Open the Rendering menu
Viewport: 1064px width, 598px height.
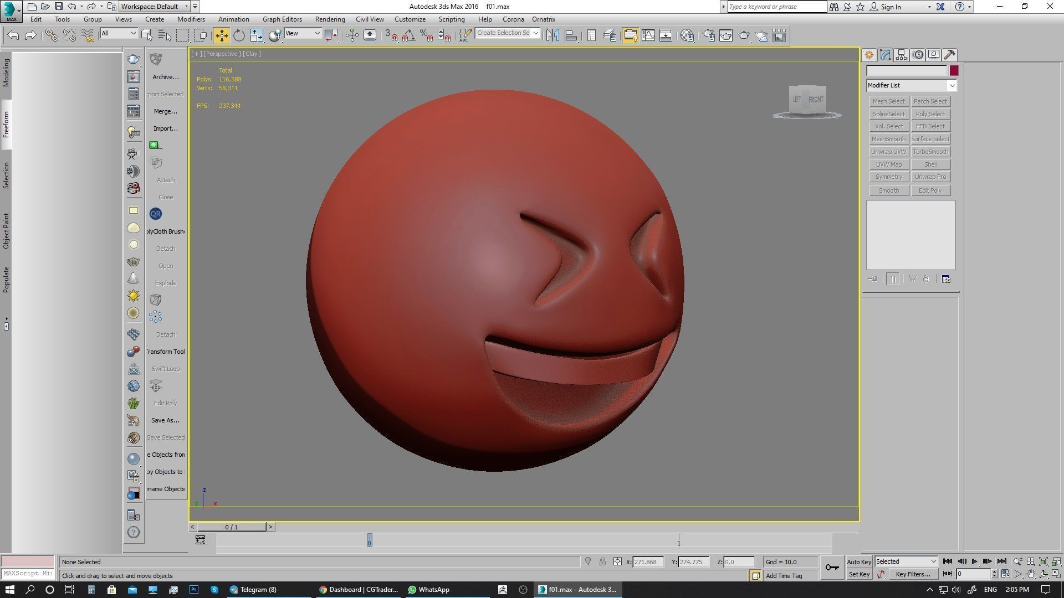coord(330,19)
